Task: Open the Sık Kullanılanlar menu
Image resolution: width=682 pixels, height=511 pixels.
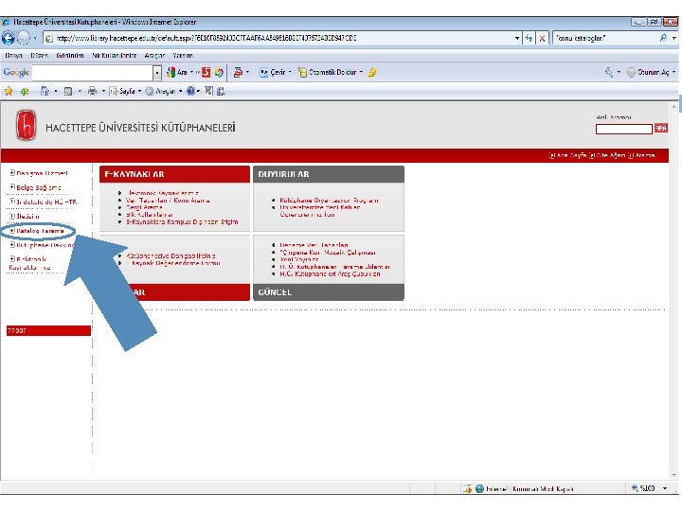Action: tap(115, 55)
